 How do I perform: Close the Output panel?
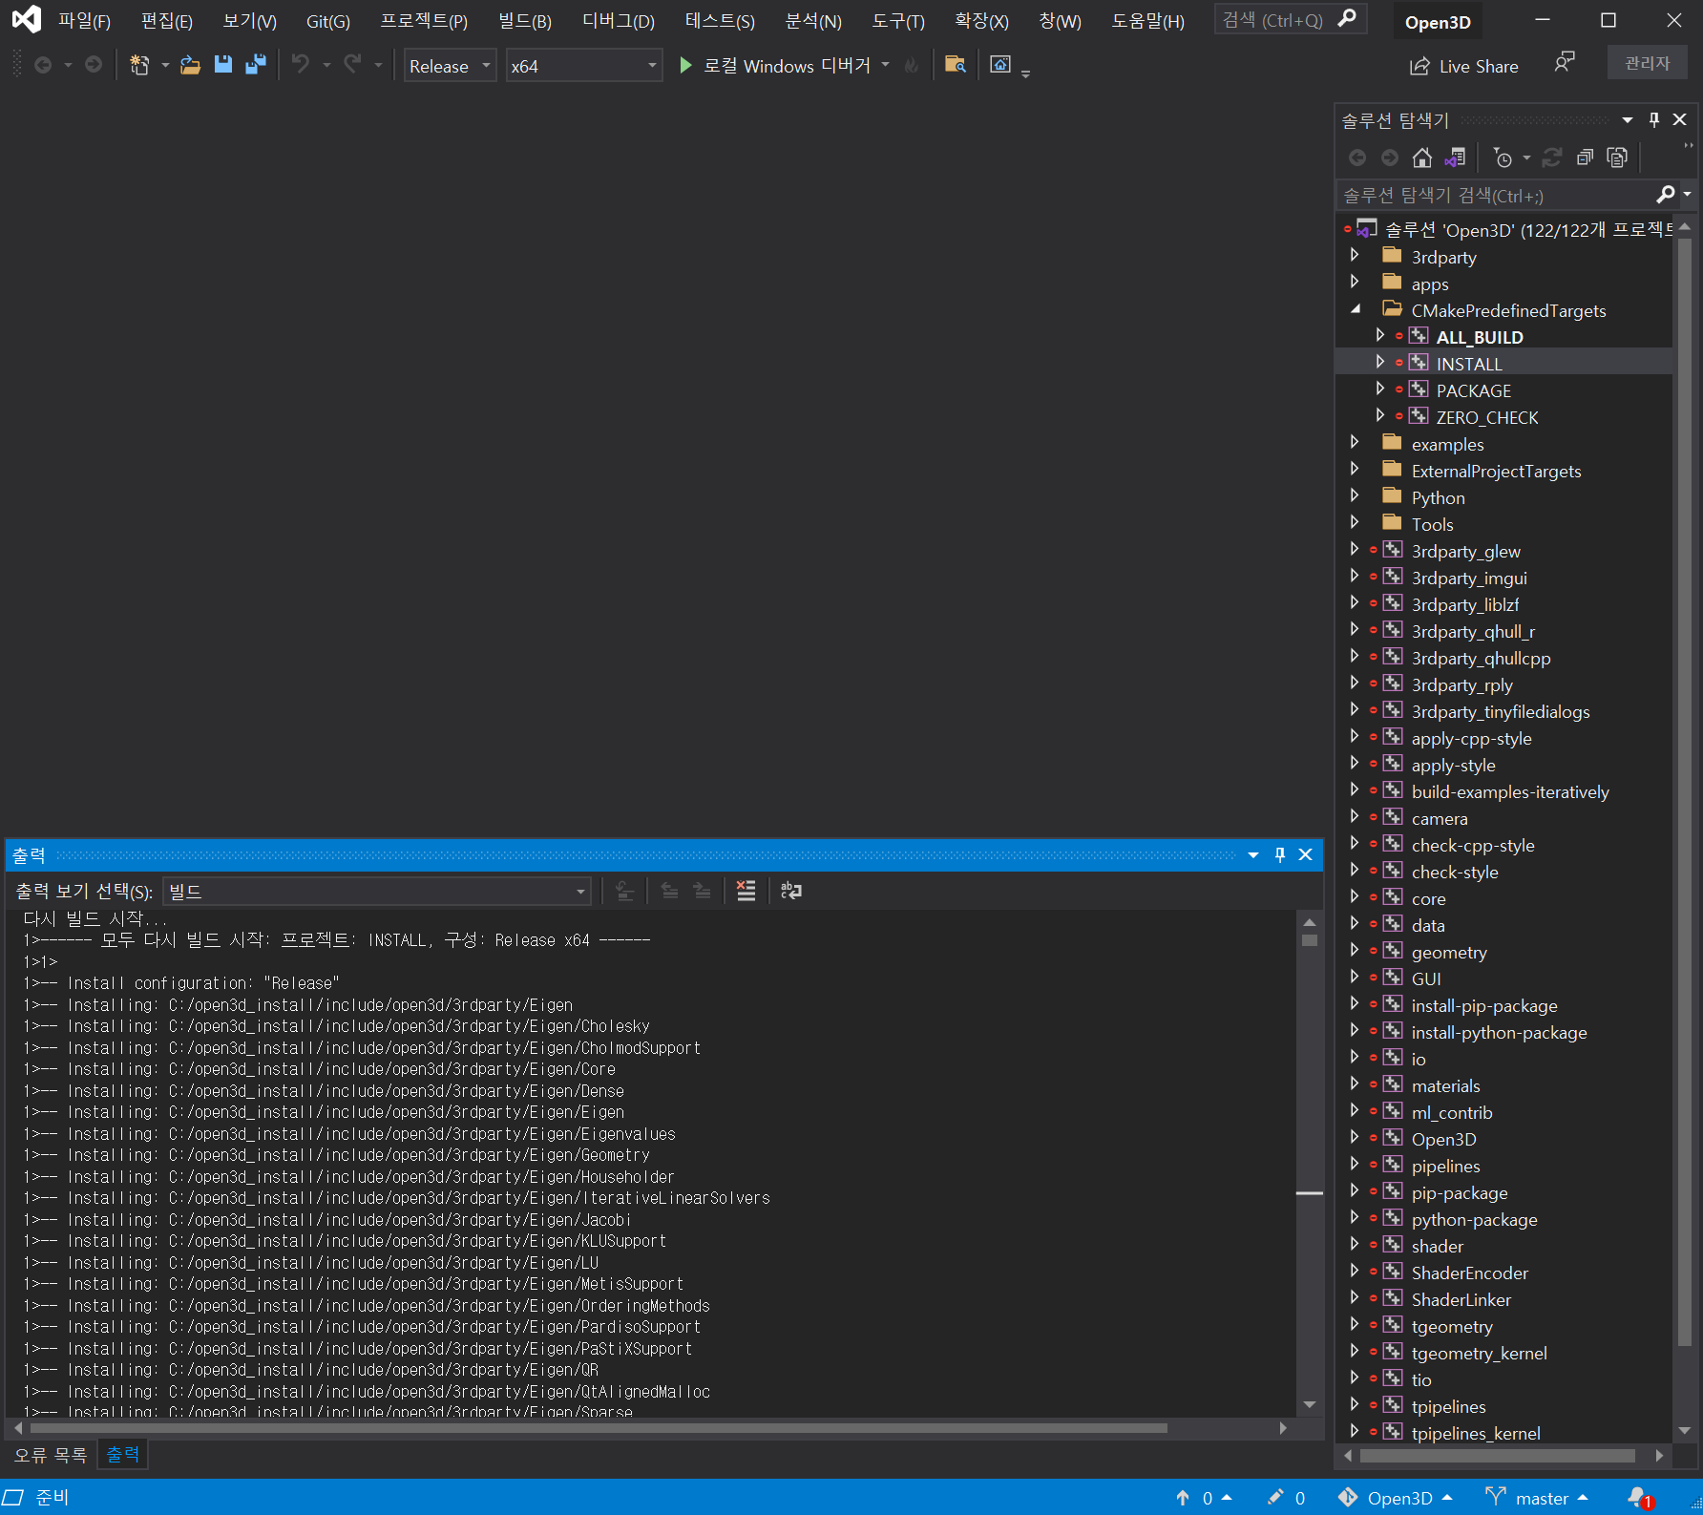[x=1305, y=854]
